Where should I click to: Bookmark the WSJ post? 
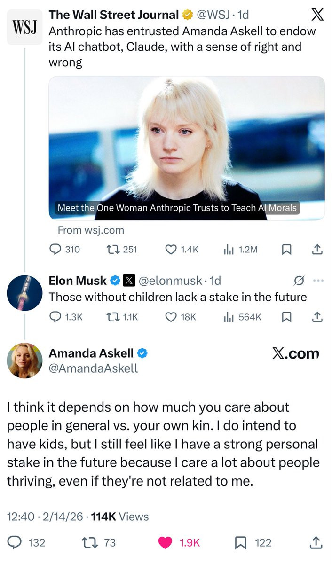coord(285,250)
